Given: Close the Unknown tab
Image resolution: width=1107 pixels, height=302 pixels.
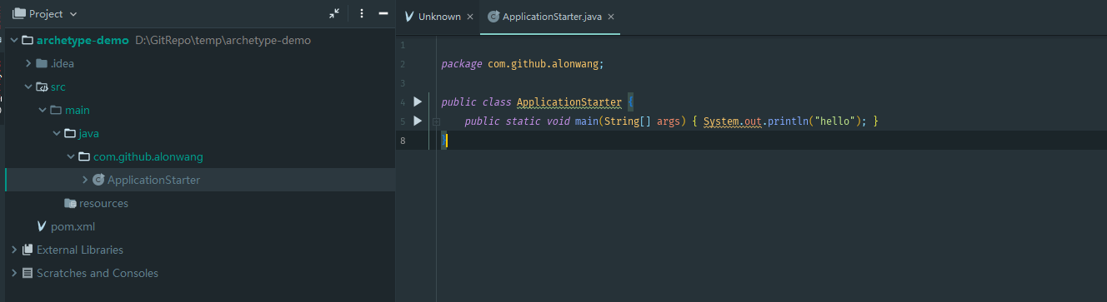Looking at the screenshot, I should pos(470,17).
